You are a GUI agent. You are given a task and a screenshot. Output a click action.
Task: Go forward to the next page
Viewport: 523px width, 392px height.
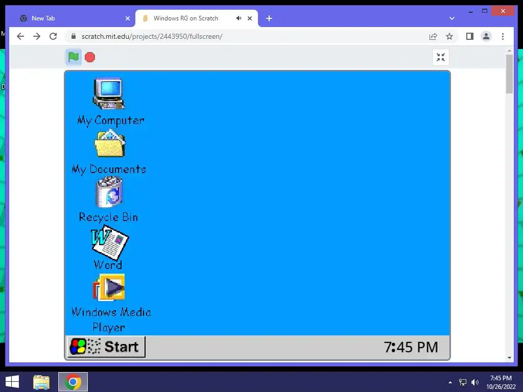point(37,36)
